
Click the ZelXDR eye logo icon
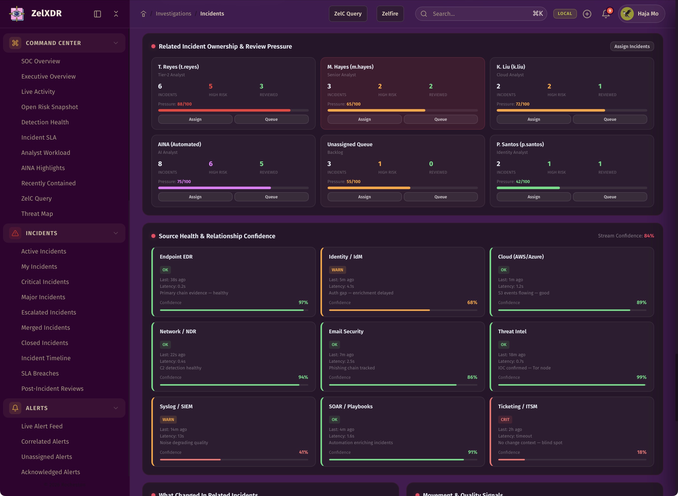click(x=17, y=13)
